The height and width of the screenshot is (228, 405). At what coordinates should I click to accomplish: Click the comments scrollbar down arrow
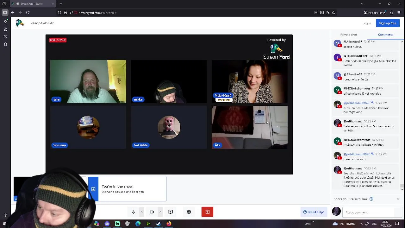coord(402,189)
